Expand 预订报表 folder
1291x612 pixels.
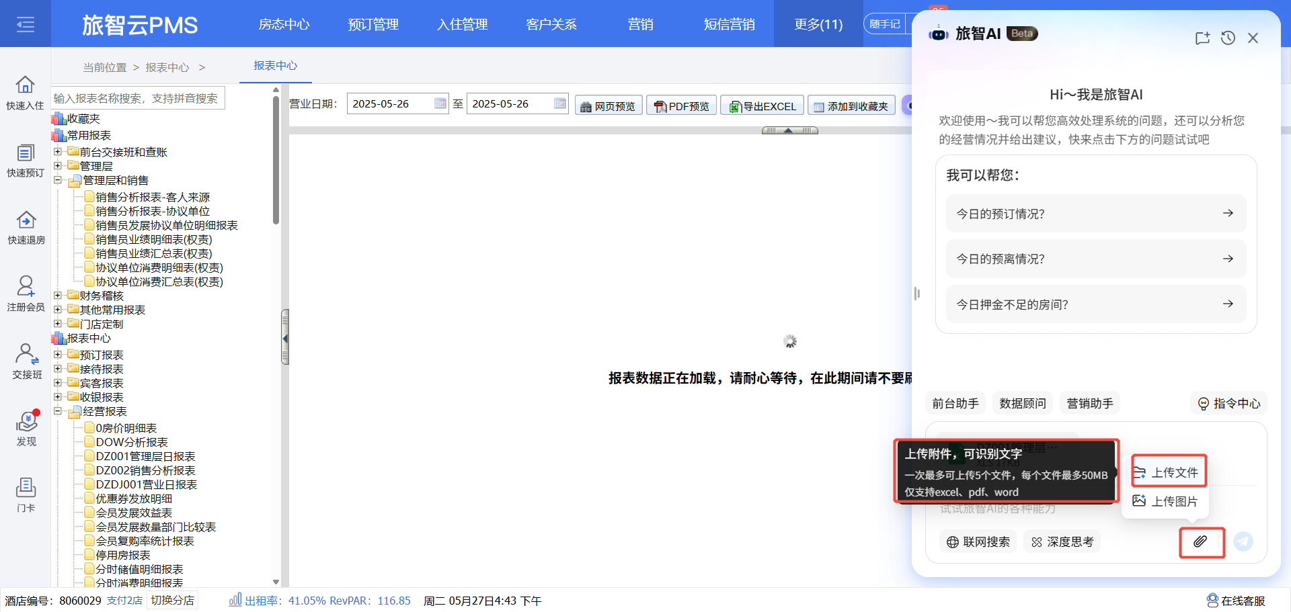(58, 355)
